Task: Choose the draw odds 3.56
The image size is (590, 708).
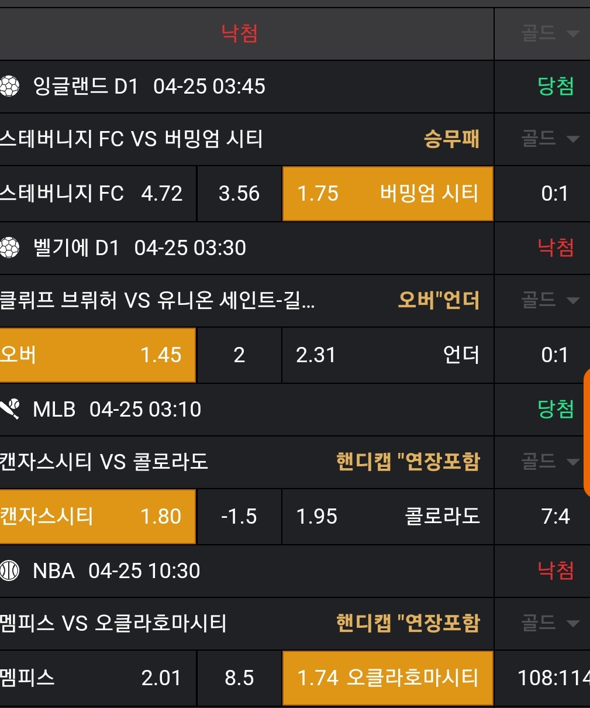Action: pyautogui.click(x=239, y=194)
